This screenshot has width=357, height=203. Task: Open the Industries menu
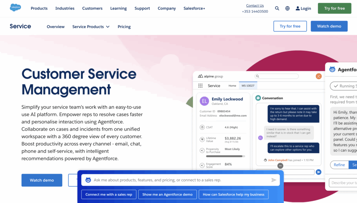click(65, 8)
